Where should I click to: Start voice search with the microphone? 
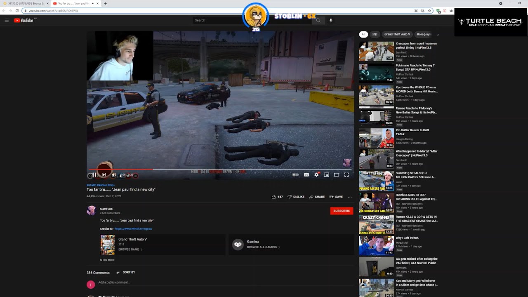pyautogui.click(x=330, y=20)
